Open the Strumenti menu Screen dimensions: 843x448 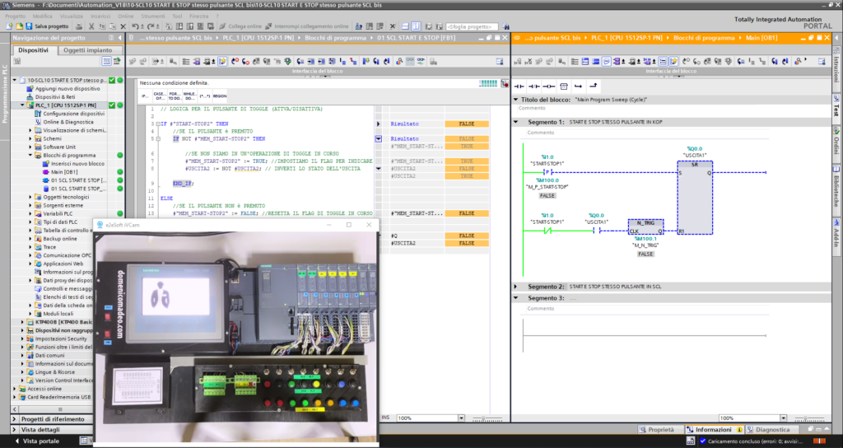151,16
